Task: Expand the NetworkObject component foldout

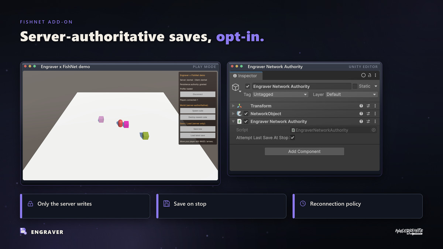Action: (233, 114)
